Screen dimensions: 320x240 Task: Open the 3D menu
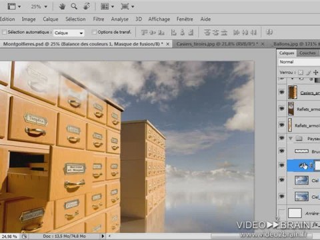click(139, 19)
